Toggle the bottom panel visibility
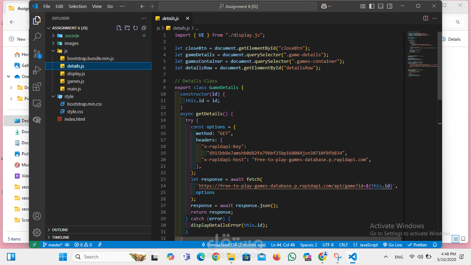 (x=380, y=6)
